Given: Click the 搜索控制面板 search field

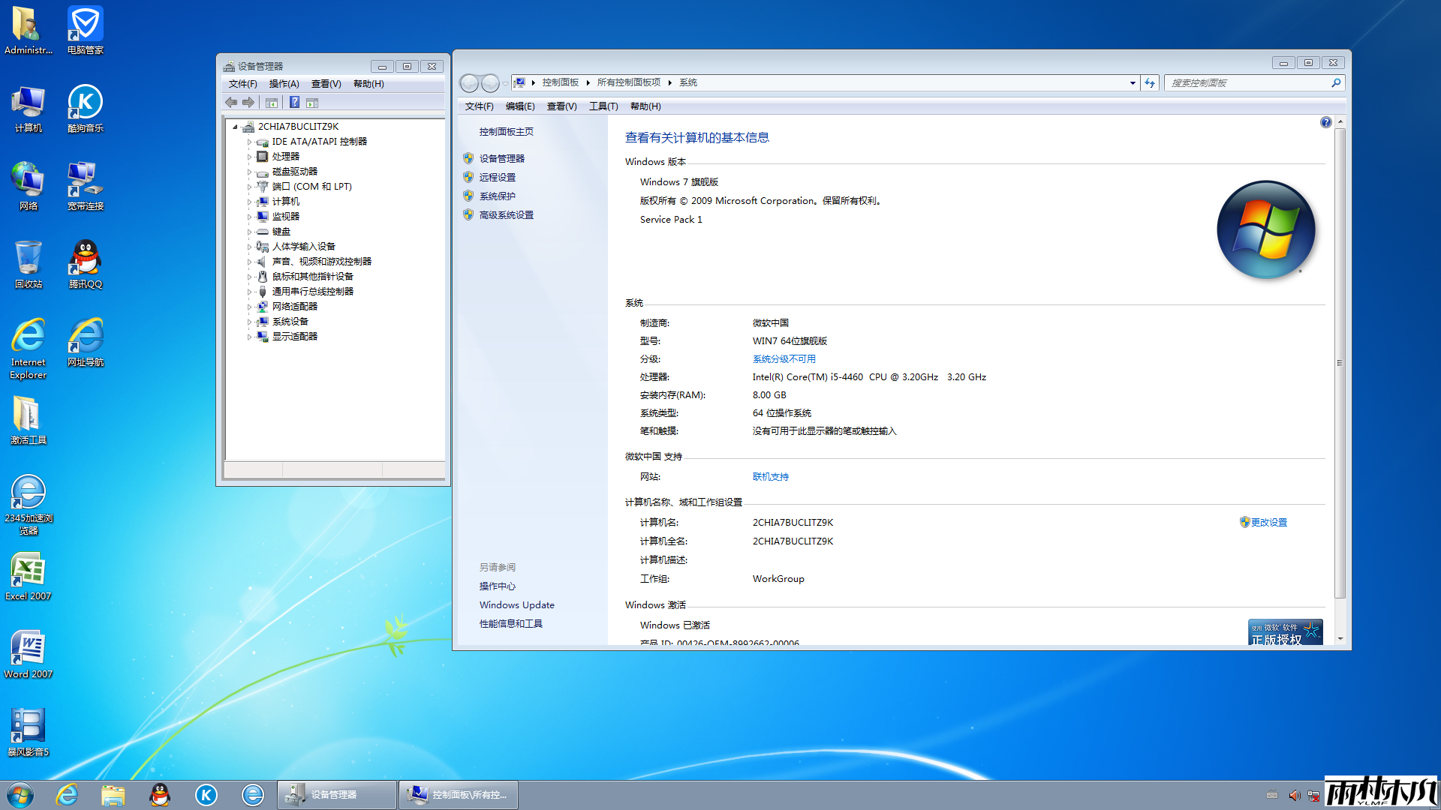Looking at the screenshot, I should coord(1246,83).
